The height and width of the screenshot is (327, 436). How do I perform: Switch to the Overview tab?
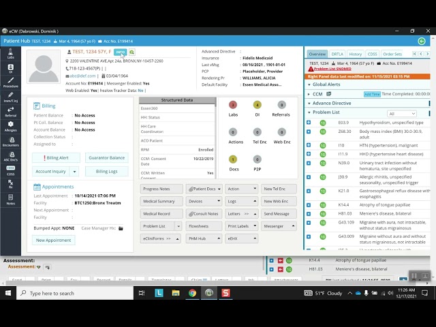[317, 54]
